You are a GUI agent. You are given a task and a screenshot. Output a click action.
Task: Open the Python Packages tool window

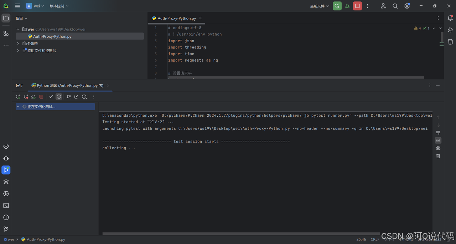coord(6,182)
